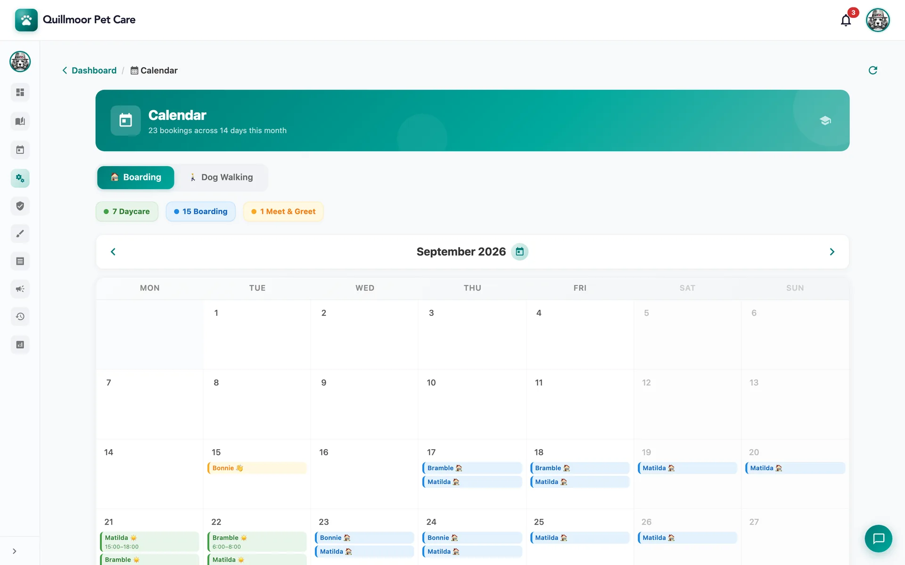Open the brush sidebar icon

20,234
